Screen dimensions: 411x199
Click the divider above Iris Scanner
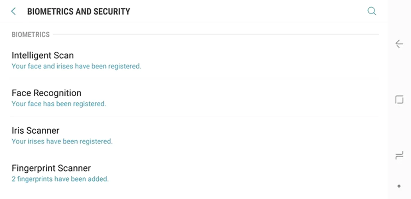click(x=194, y=116)
